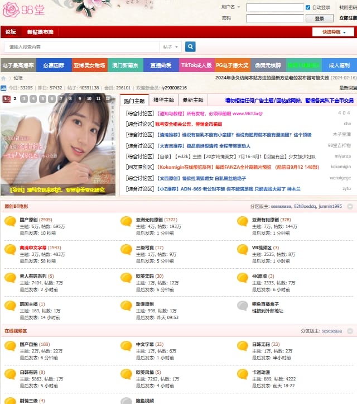The image size is (357, 404).
Task: Click the blue search magnifier button
Action: coord(190,47)
